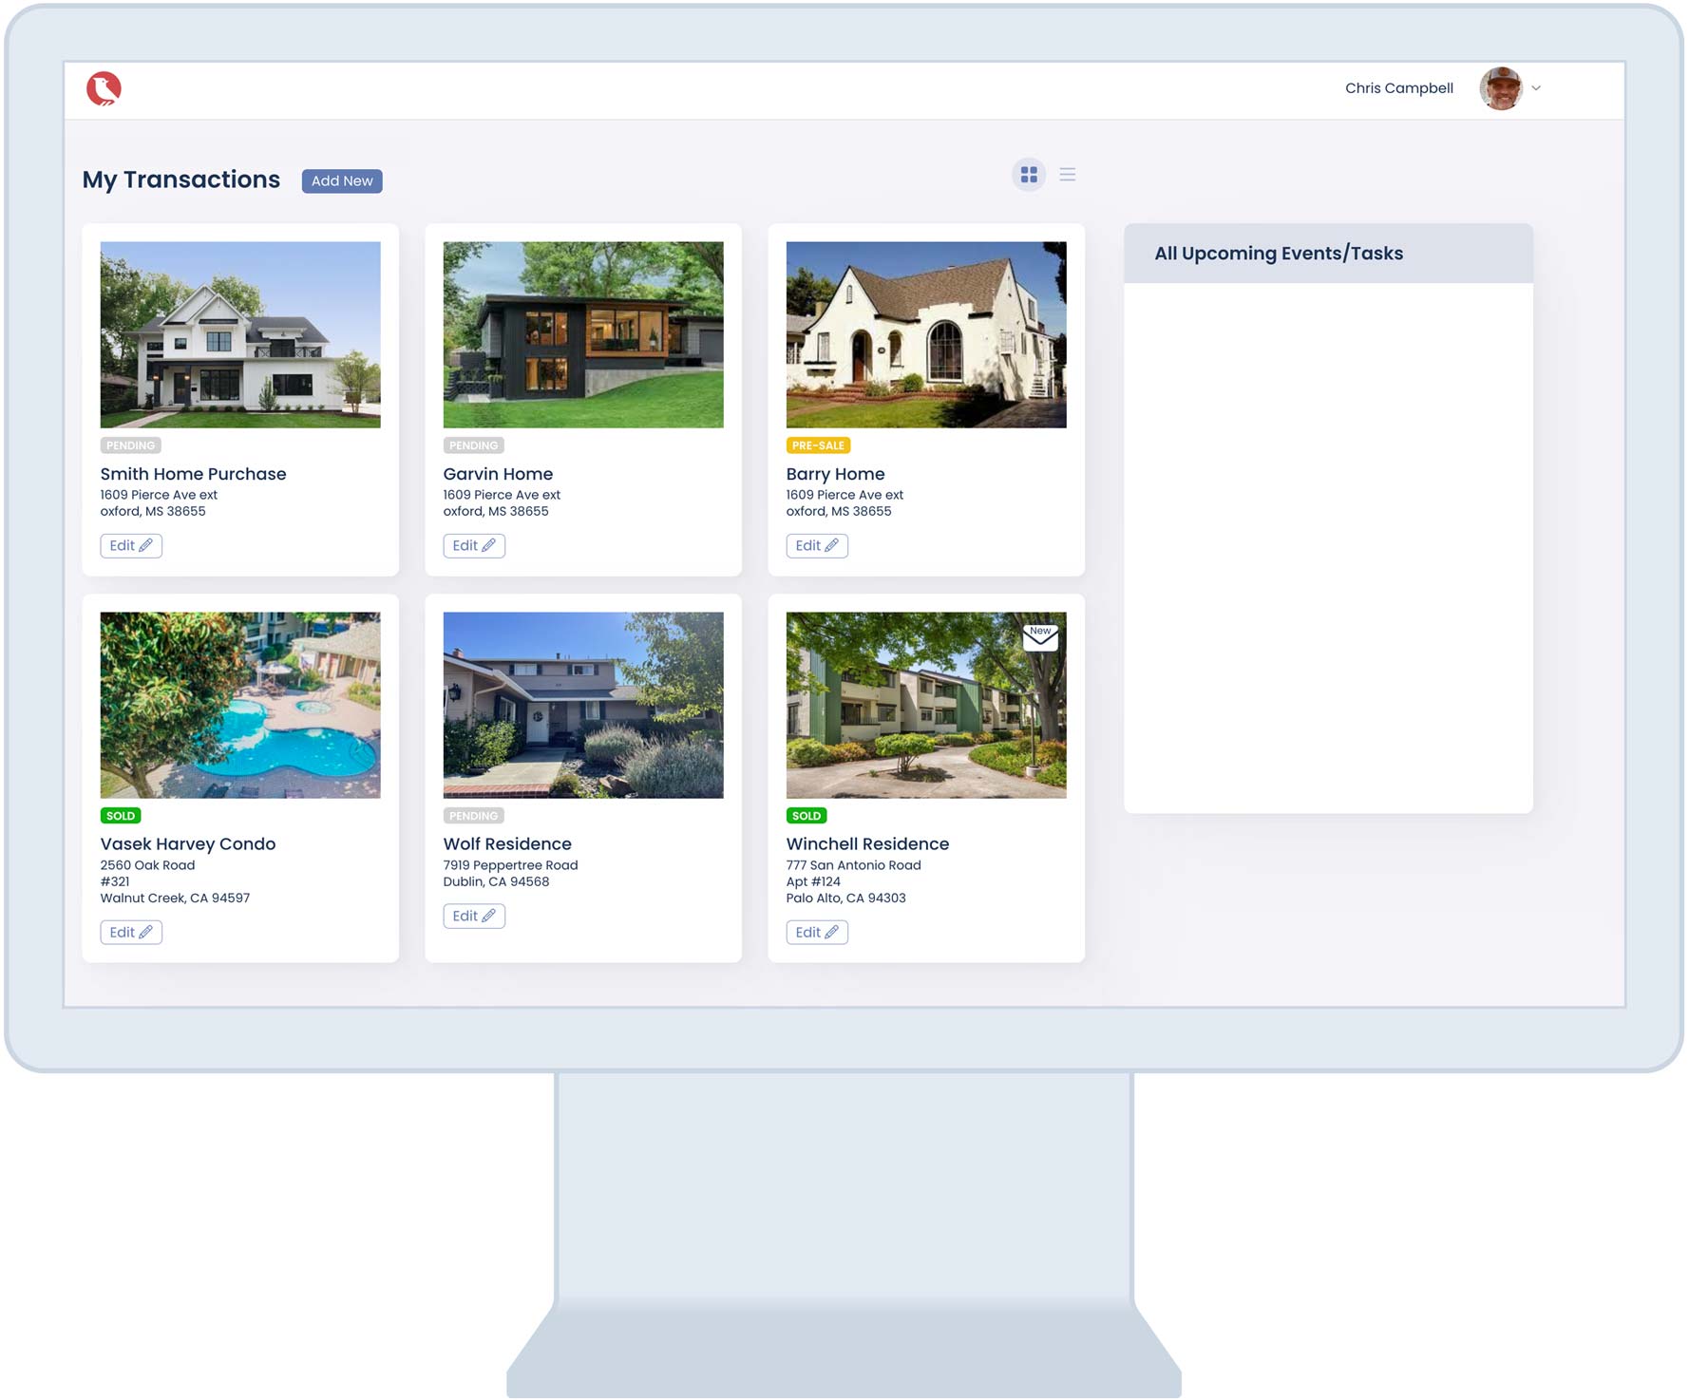
Task: Open the Smith Home Purchase photo
Action: point(240,334)
